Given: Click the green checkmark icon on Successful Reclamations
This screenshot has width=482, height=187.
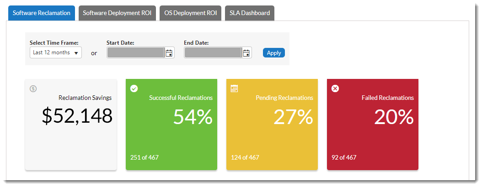Looking at the screenshot, I should click(134, 88).
